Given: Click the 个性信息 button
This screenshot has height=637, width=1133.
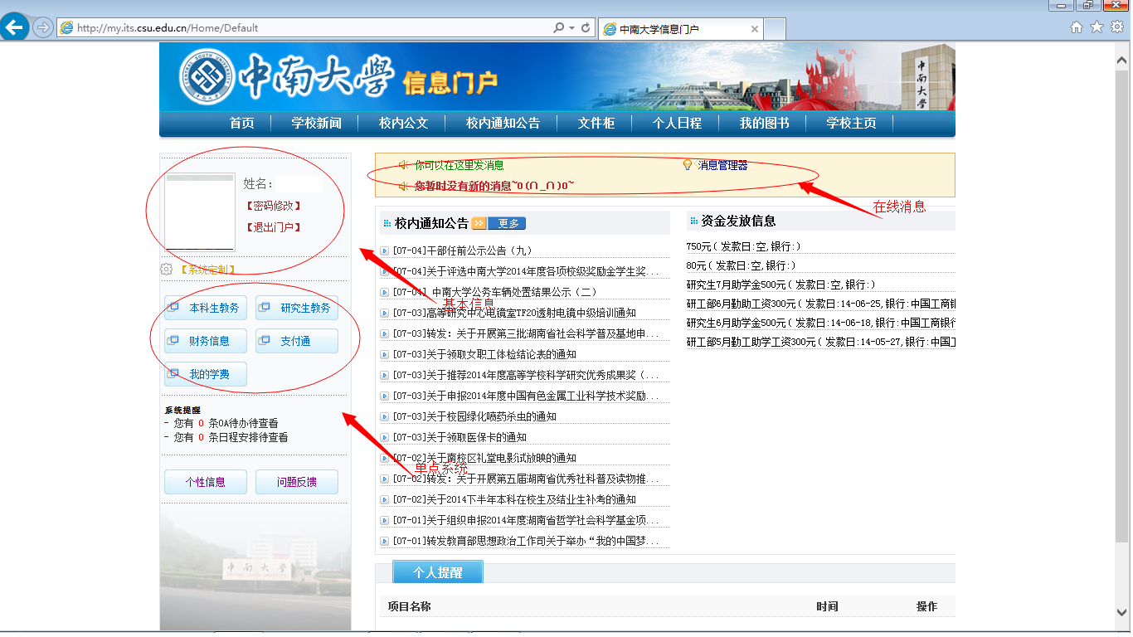Looking at the screenshot, I should (206, 482).
